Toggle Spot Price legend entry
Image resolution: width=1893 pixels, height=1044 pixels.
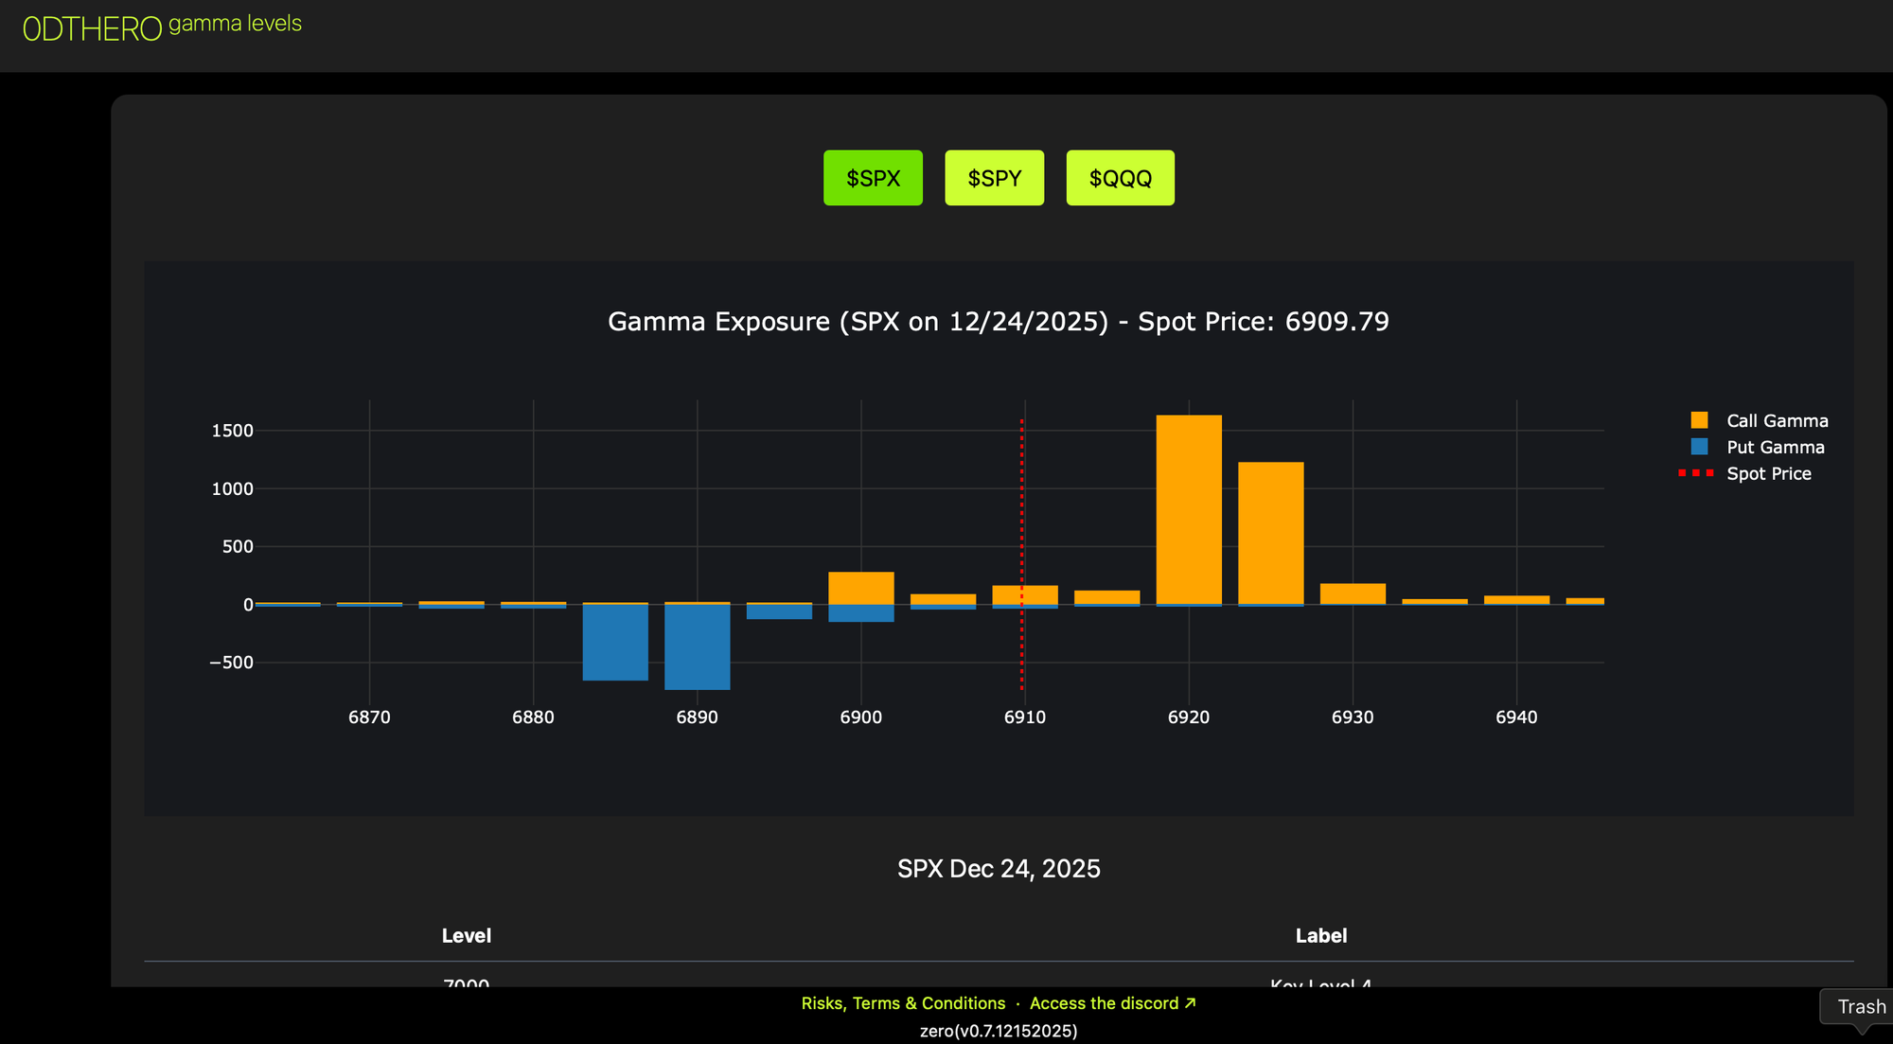coord(1768,473)
